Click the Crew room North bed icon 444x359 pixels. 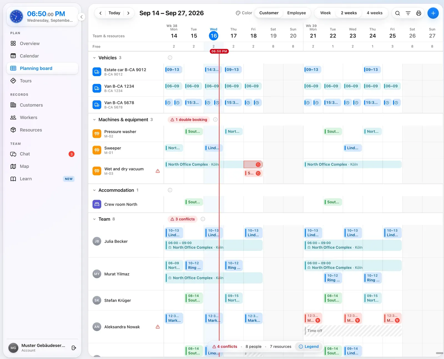pyautogui.click(x=97, y=204)
